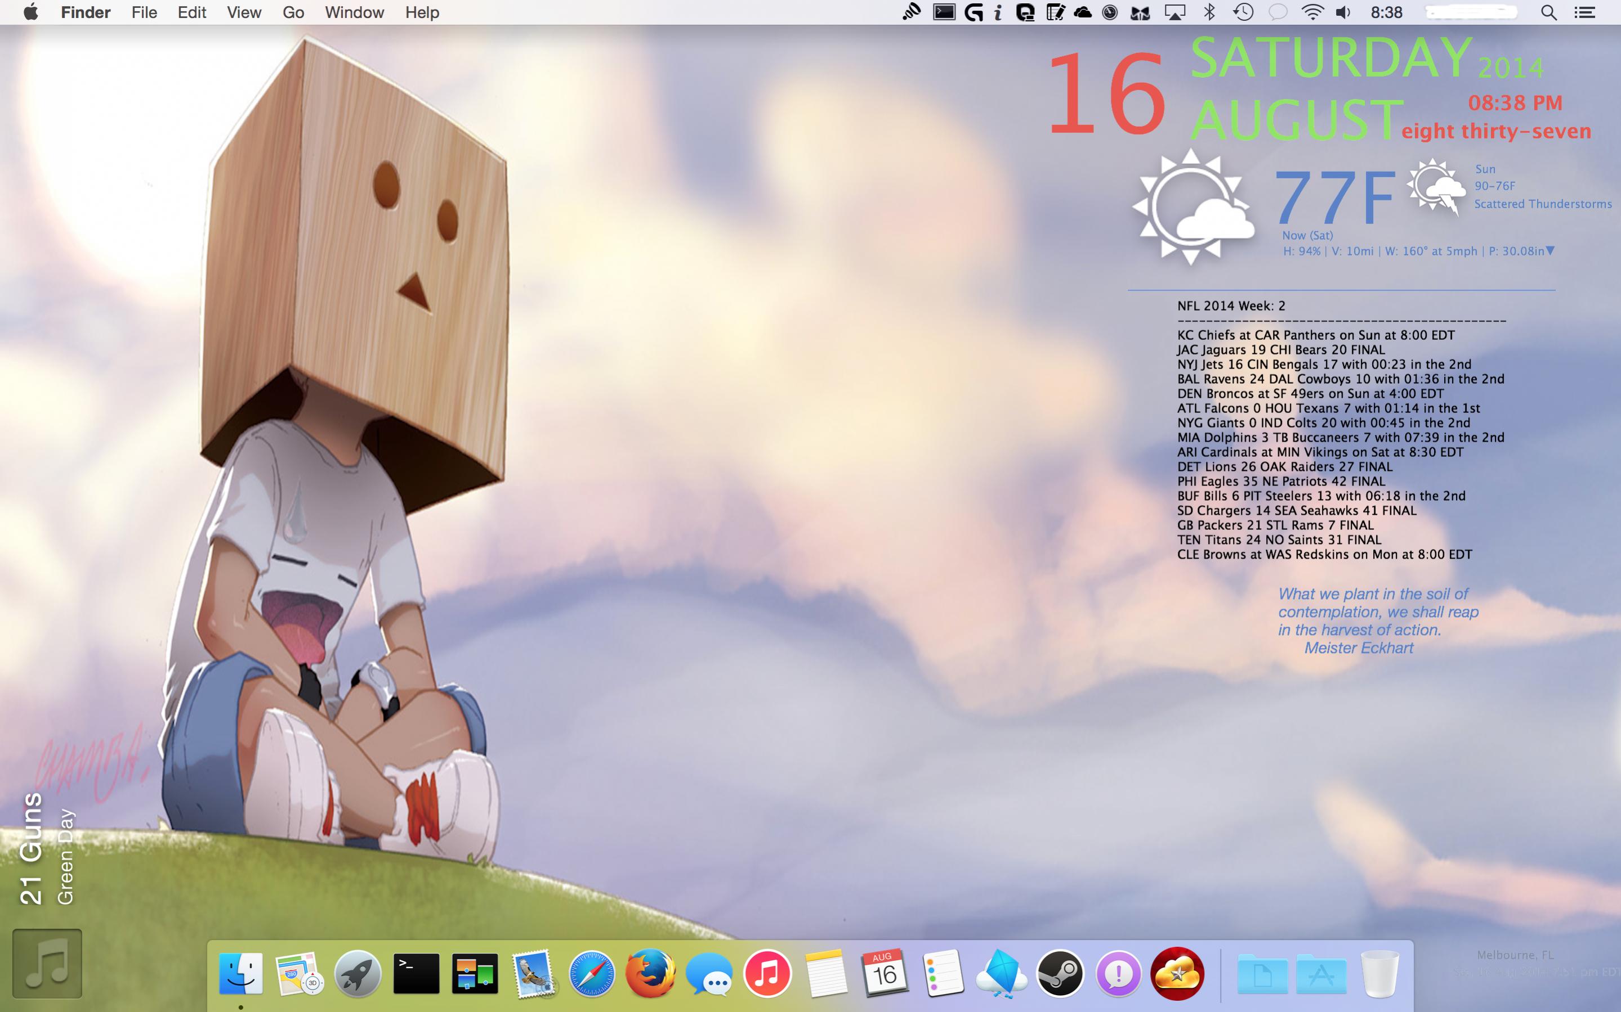Click the cloud sync menu bar icon

[x=1083, y=12]
